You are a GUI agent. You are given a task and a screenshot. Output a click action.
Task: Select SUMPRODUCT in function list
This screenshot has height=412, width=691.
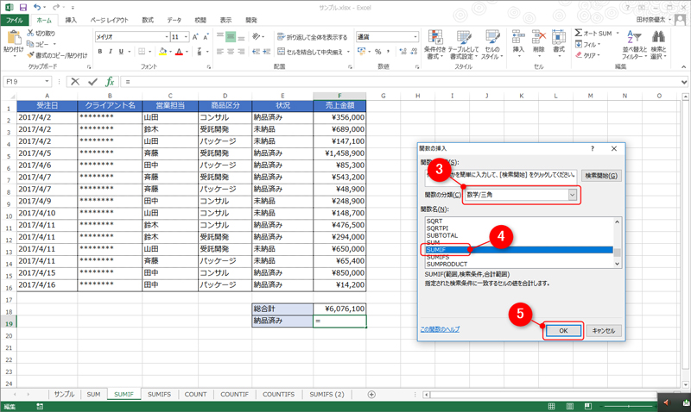(x=447, y=265)
